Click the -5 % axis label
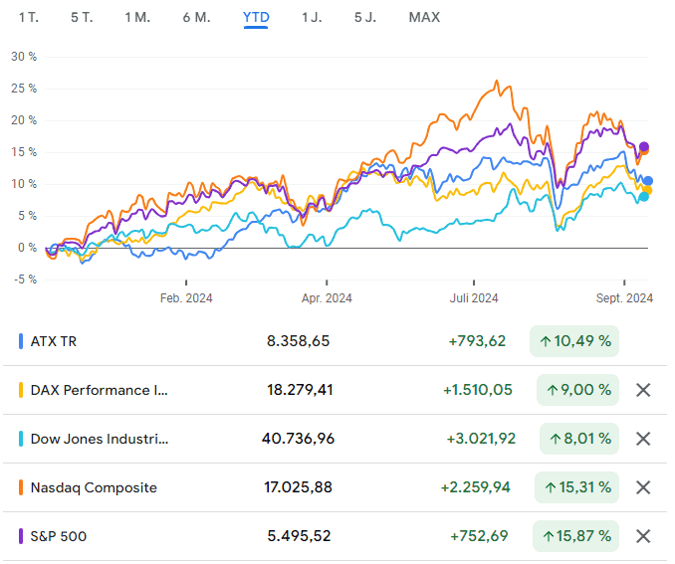The width and height of the screenshot is (675, 564). 25,280
